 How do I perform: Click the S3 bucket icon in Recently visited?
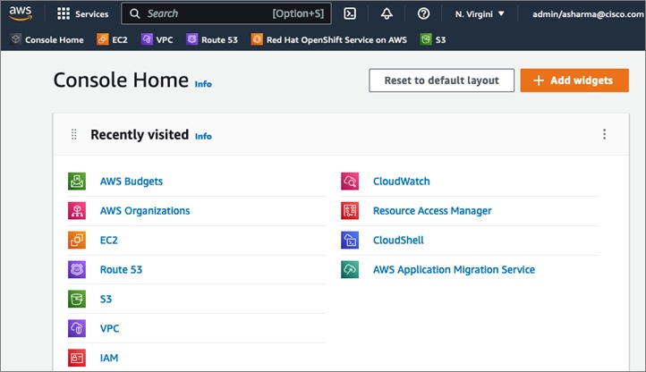tap(77, 299)
